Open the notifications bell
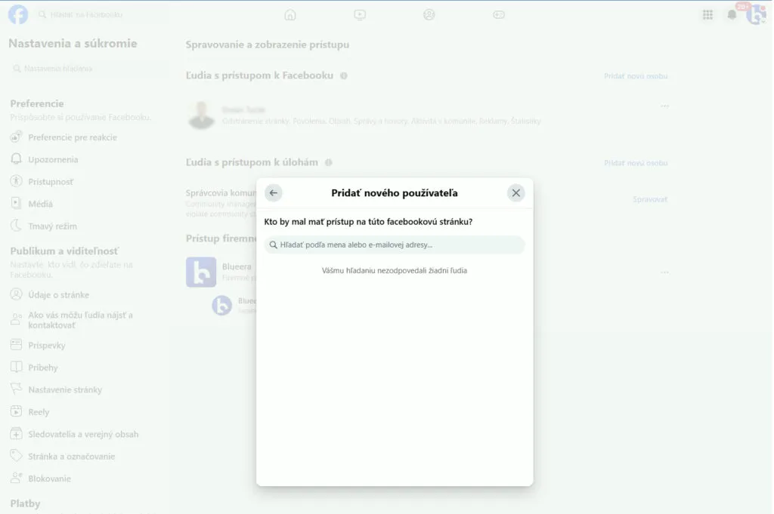774x514 pixels. 731,14
